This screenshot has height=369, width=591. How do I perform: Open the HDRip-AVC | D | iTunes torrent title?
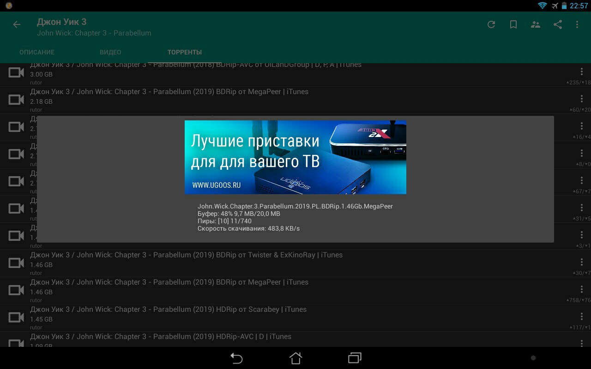tap(161, 337)
